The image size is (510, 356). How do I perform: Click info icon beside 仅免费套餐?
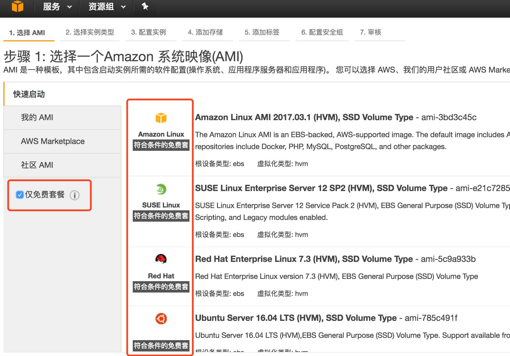[75, 195]
